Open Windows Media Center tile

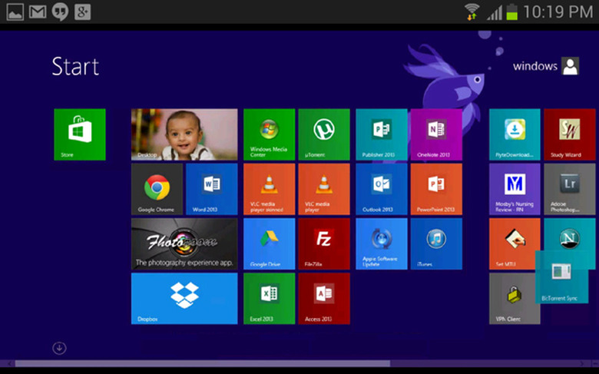pyautogui.click(x=270, y=134)
